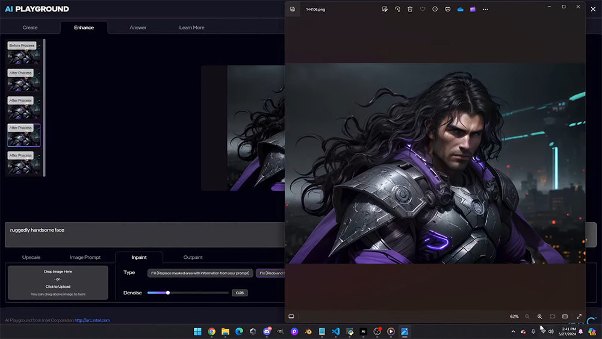Open the Windows Start menu
Viewport: 602px width, 339px height.
click(x=197, y=331)
